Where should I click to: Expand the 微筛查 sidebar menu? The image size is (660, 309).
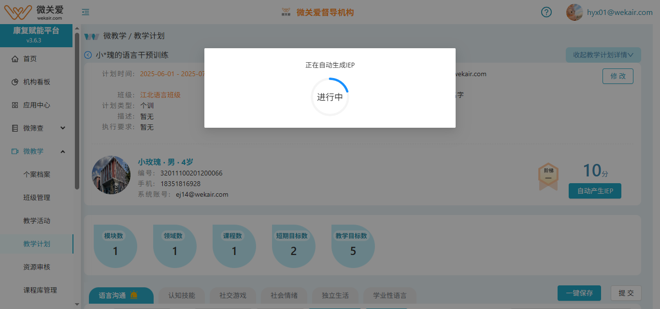[x=63, y=128]
